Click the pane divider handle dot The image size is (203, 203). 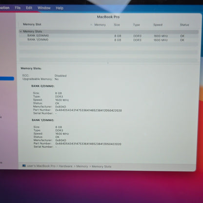(x=108, y=63)
